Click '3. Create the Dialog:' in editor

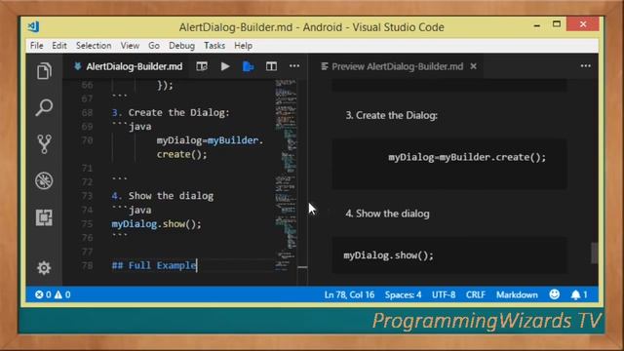[171, 113]
